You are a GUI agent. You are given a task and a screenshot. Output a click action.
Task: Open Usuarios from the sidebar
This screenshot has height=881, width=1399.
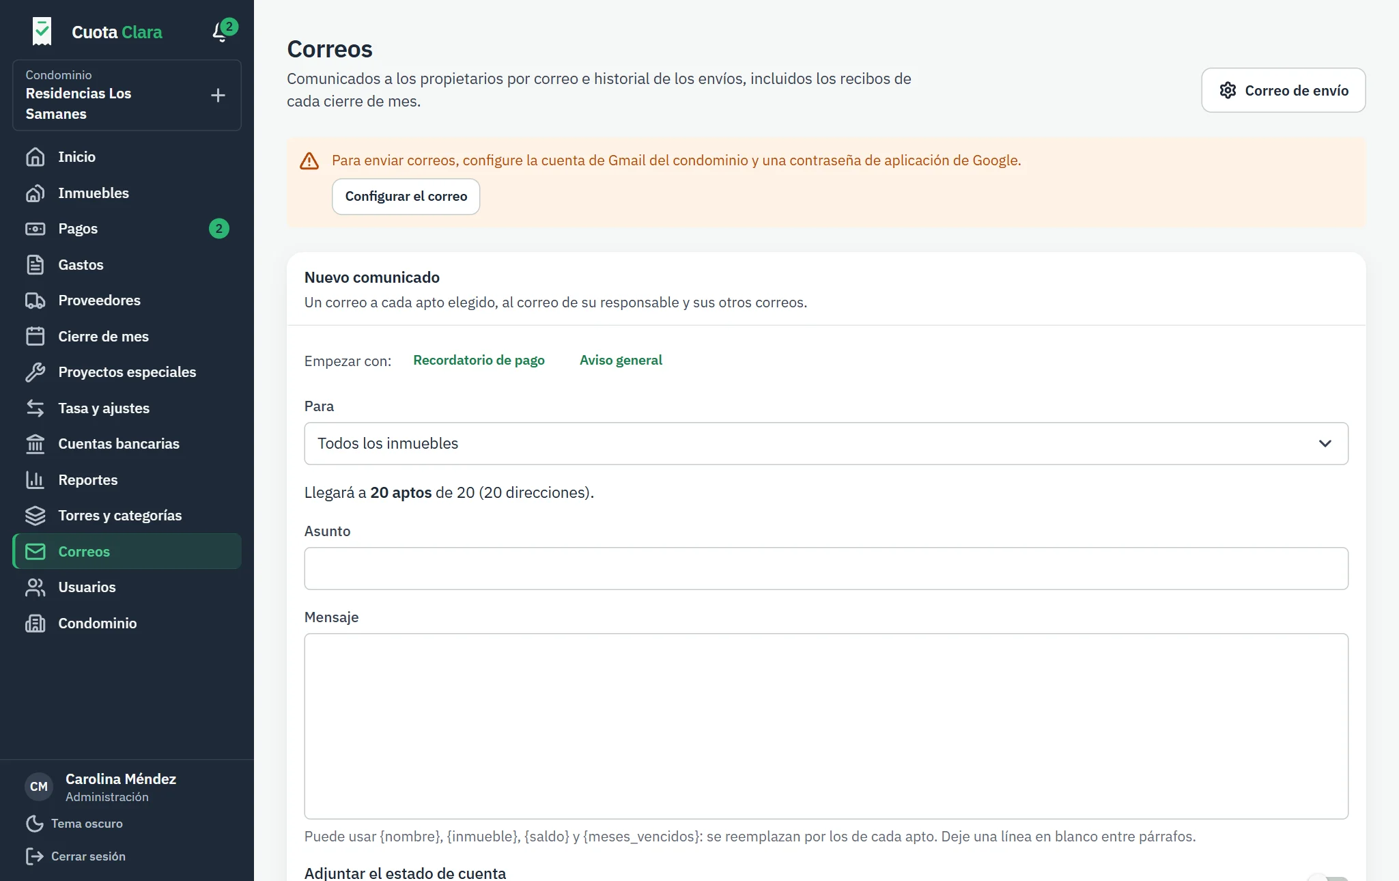127,587
